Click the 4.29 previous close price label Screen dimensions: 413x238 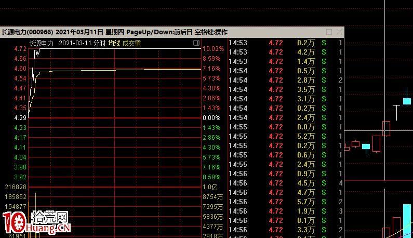[20, 118]
